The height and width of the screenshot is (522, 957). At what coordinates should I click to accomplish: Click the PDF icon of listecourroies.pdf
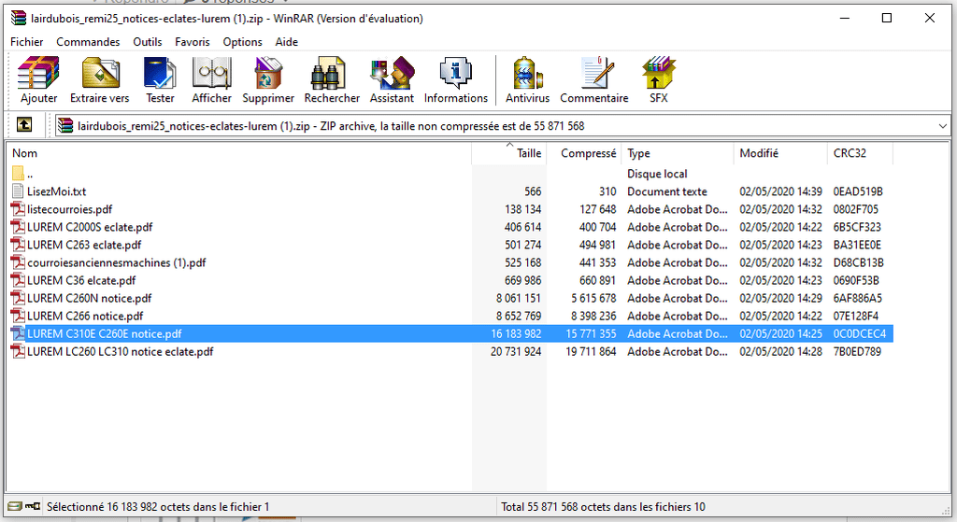[18, 209]
